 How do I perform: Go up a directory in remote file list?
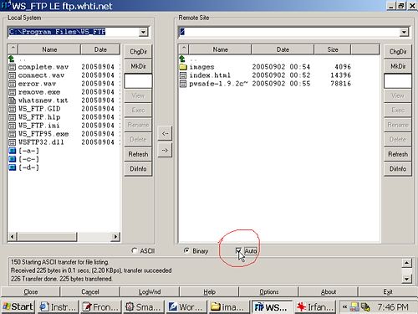(x=182, y=59)
